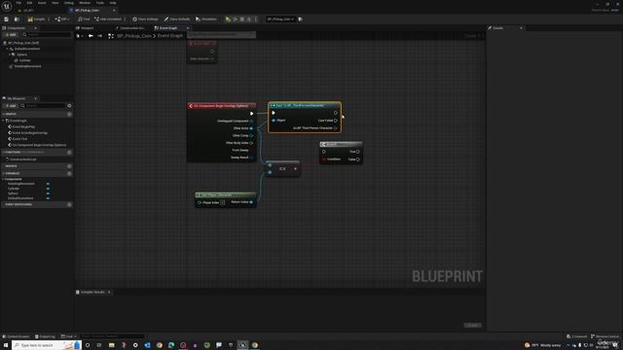The image size is (623, 350).
Task: Save the blueprint with the save icon
Action: click(x=7, y=19)
